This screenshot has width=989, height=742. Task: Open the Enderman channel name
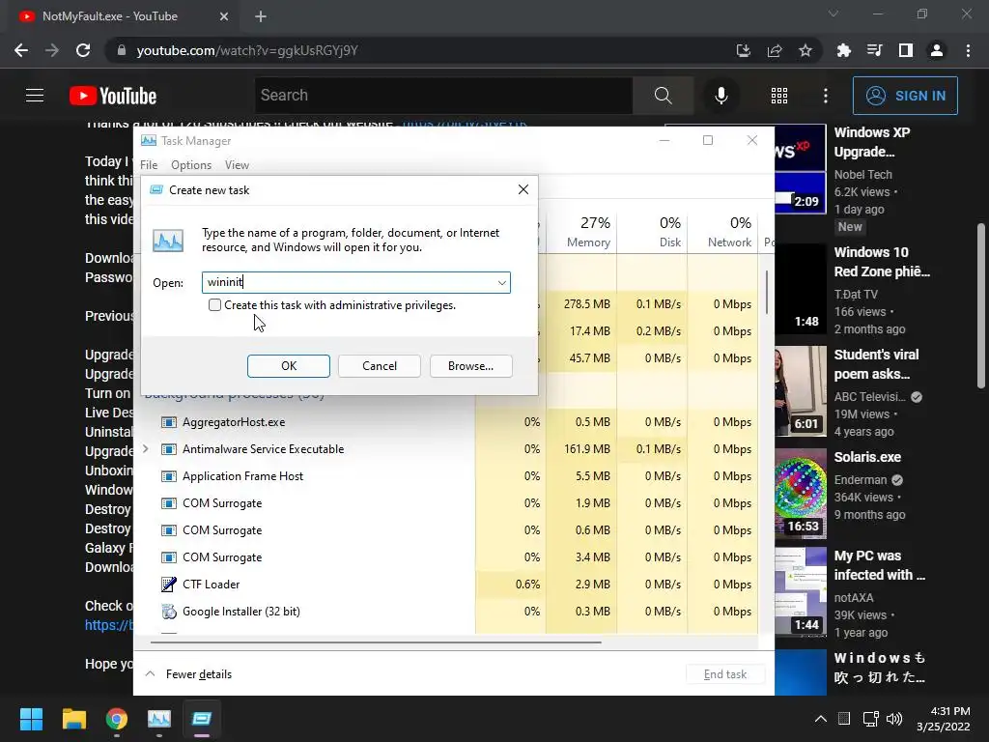tap(861, 479)
